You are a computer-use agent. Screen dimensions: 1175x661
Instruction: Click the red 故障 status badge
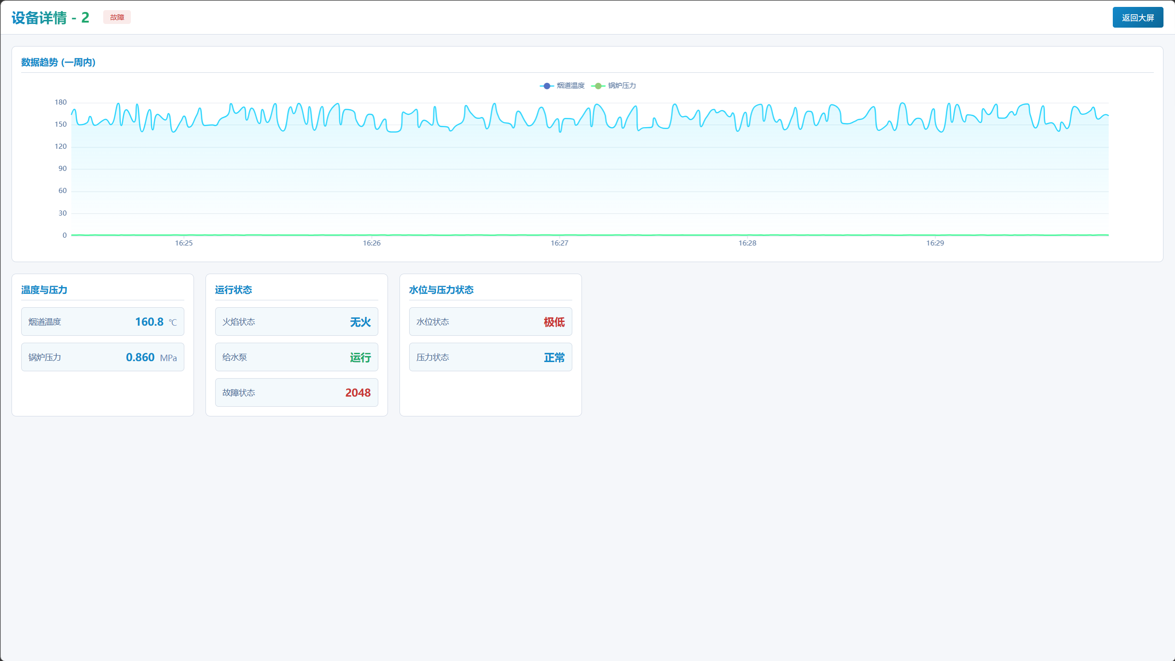117,18
